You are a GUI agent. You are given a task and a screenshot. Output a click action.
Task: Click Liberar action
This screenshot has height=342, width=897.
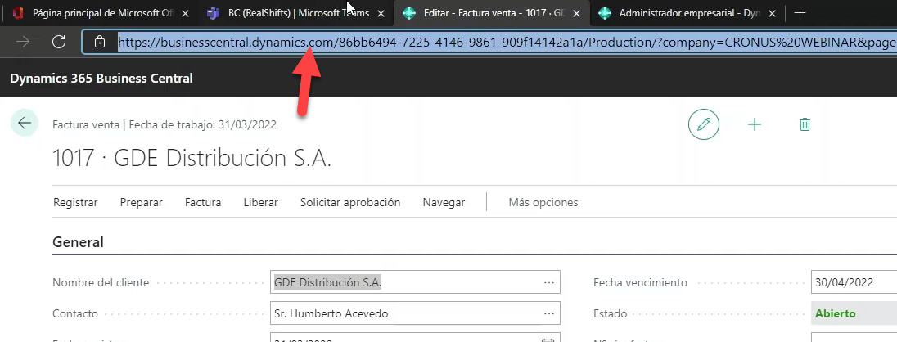(260, 202)
